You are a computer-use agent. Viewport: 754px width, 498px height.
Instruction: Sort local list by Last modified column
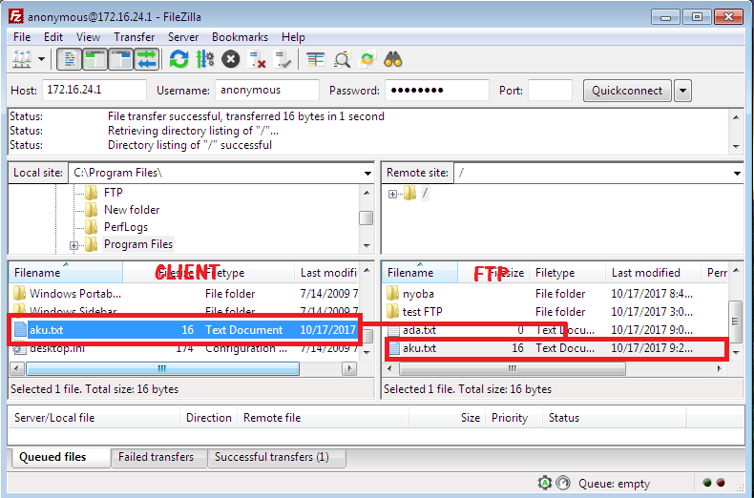(328, 273)
